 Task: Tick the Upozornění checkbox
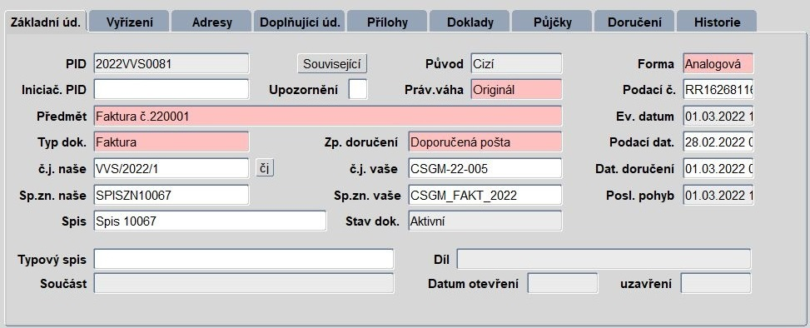tap(358, 89)
